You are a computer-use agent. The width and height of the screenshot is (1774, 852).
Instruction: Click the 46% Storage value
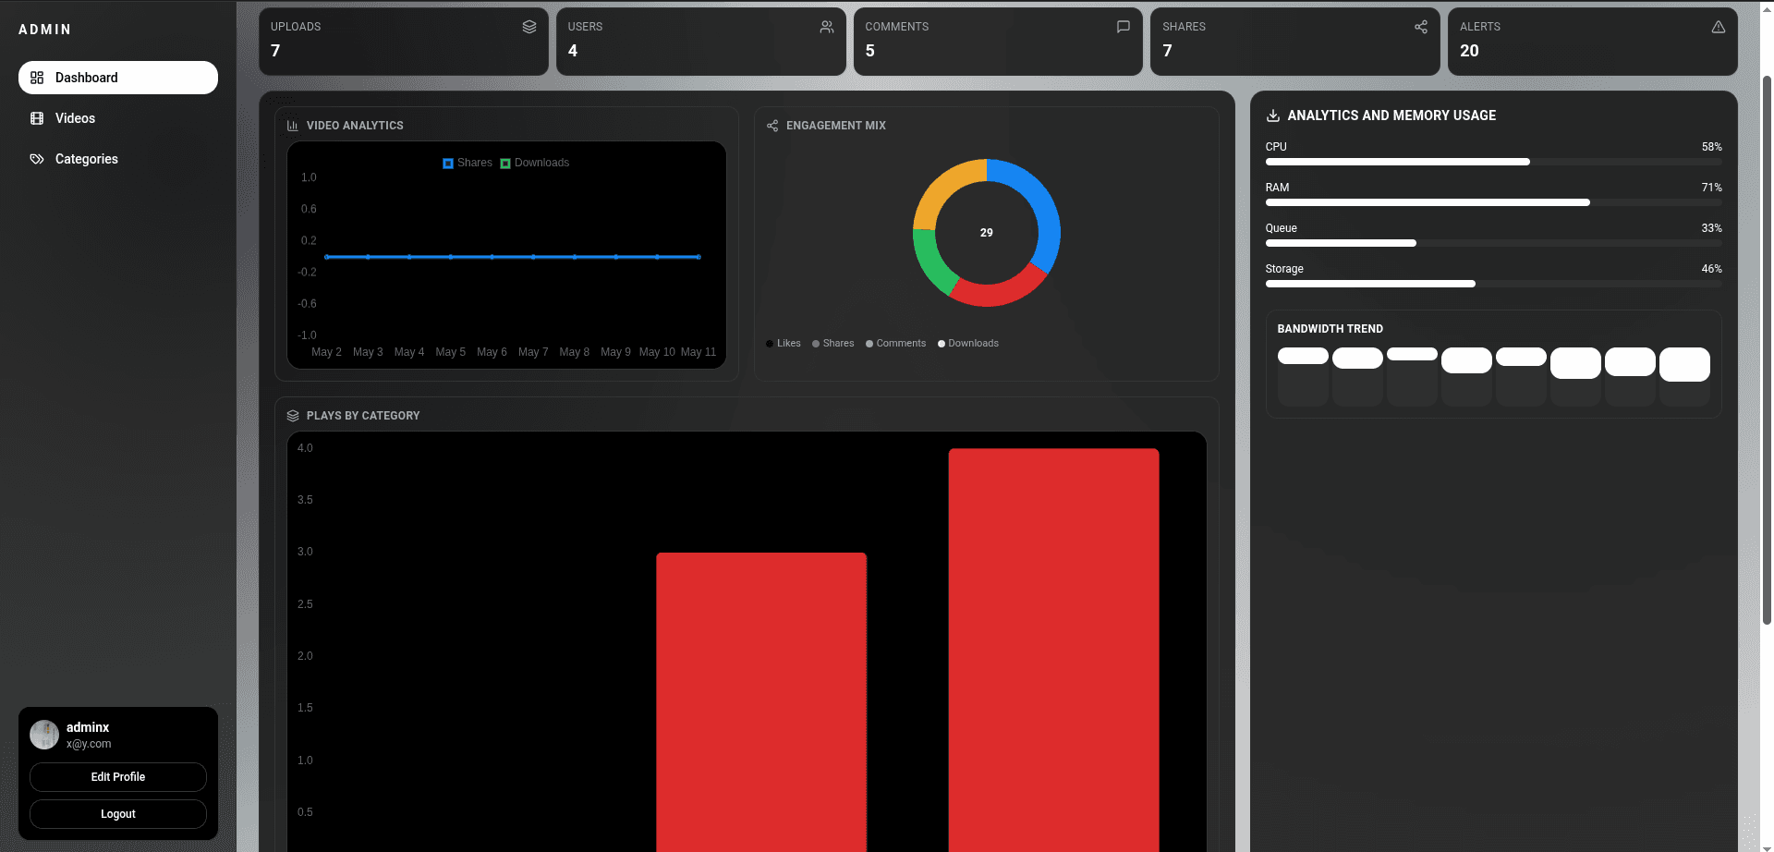[1711, 269]
